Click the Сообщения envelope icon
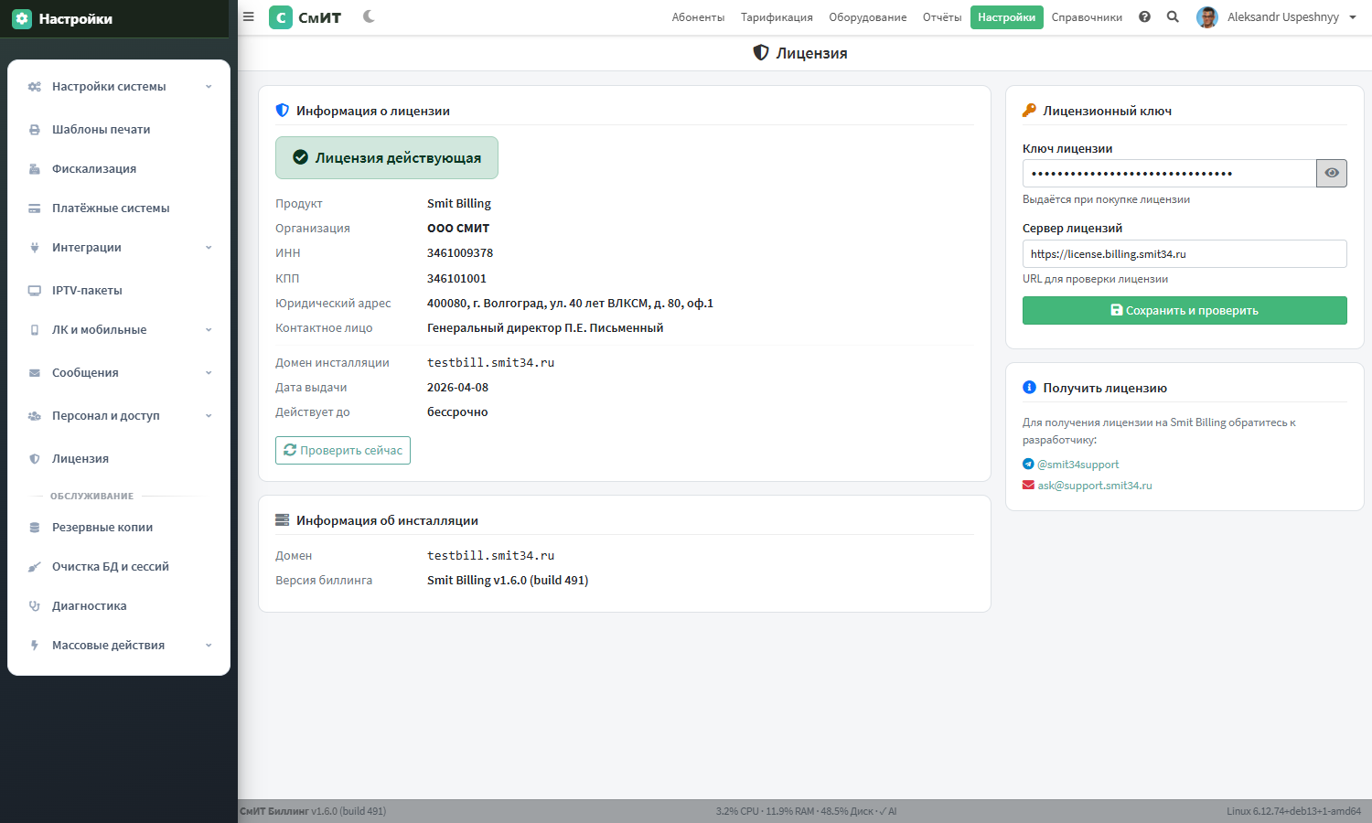The width and height of the screenshot is (1372, 823). [x=35, y=373]
